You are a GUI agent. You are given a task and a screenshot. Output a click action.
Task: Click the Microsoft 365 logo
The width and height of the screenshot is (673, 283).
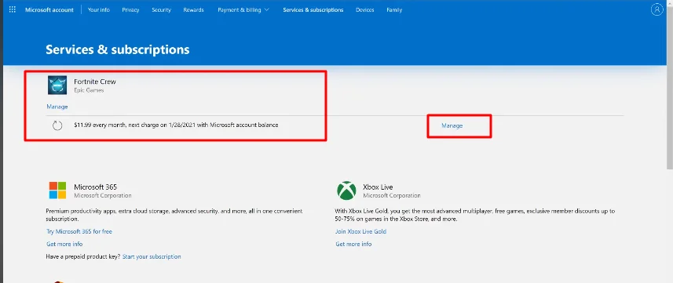coord(57,190)
